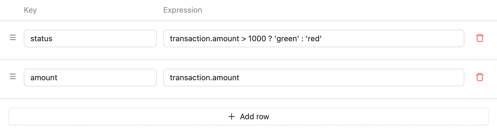Click the word 'status' in key field
This screenshot has height=133, width=497.
point(41,39)
